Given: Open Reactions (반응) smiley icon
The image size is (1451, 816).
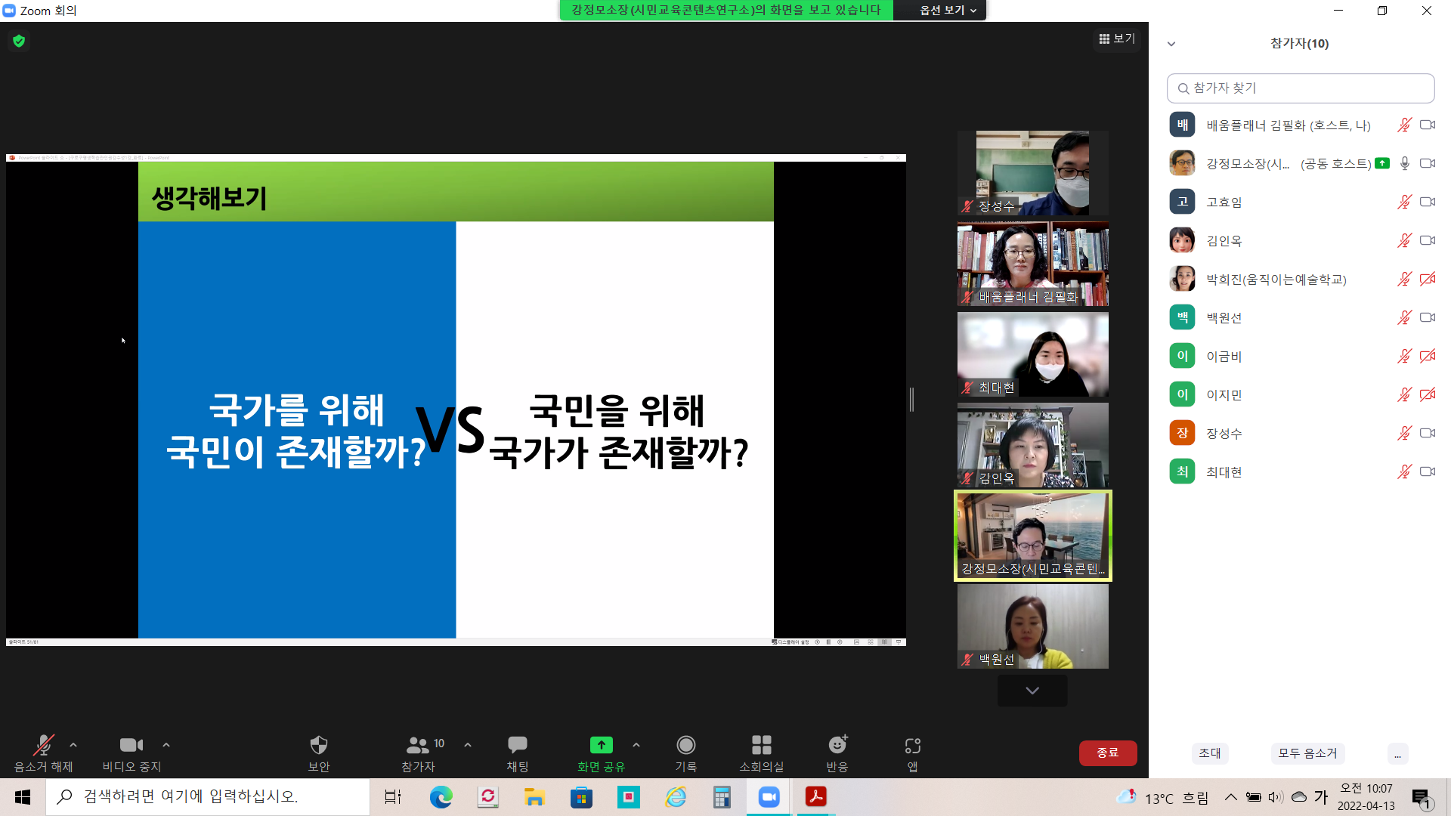Looking at the screenshot, I should click(837, 746).
